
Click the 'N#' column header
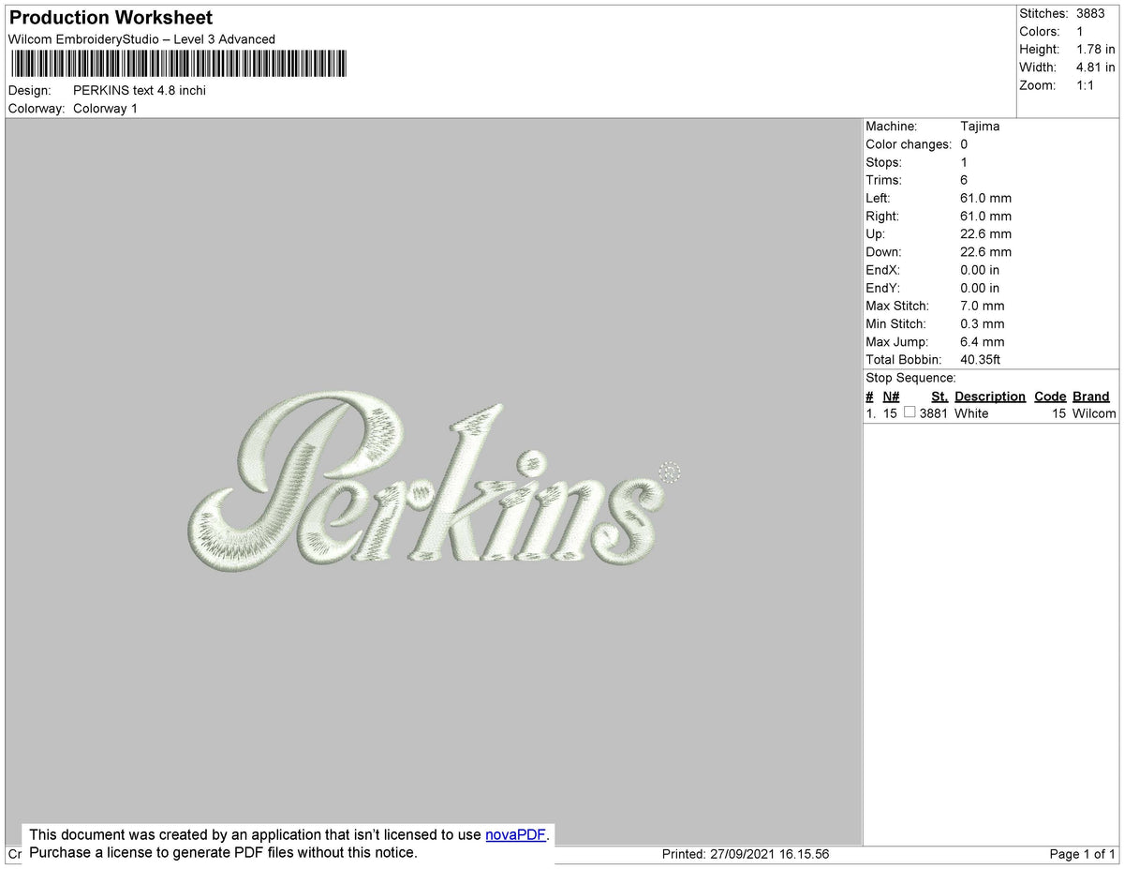coord(891,397)
